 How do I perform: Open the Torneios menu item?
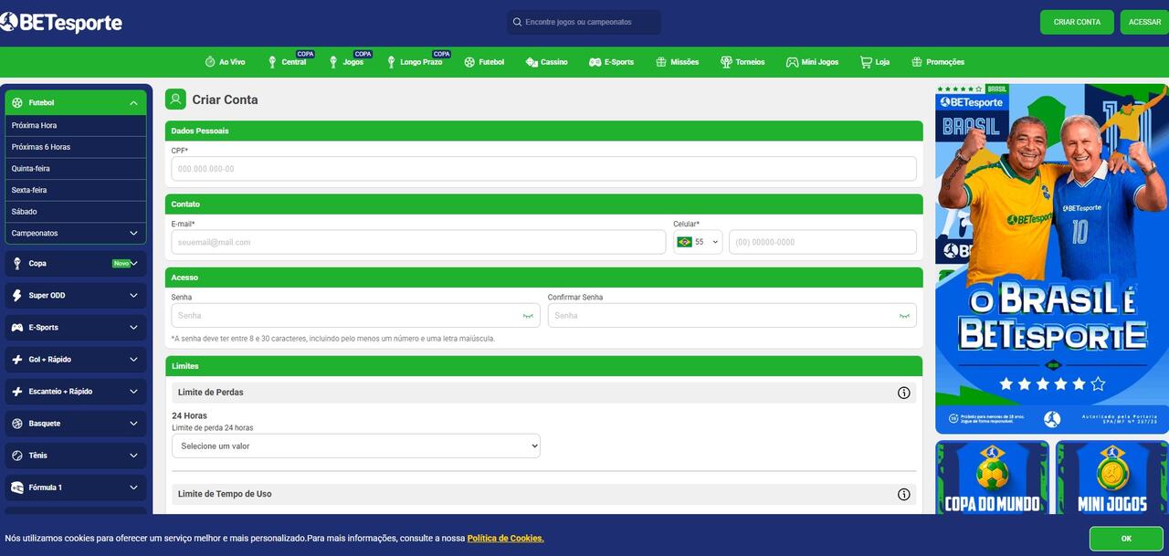point(742,62)
